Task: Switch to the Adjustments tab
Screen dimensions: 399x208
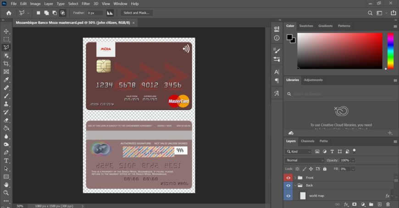Action: pyautogui.click(x=313, y=80)
